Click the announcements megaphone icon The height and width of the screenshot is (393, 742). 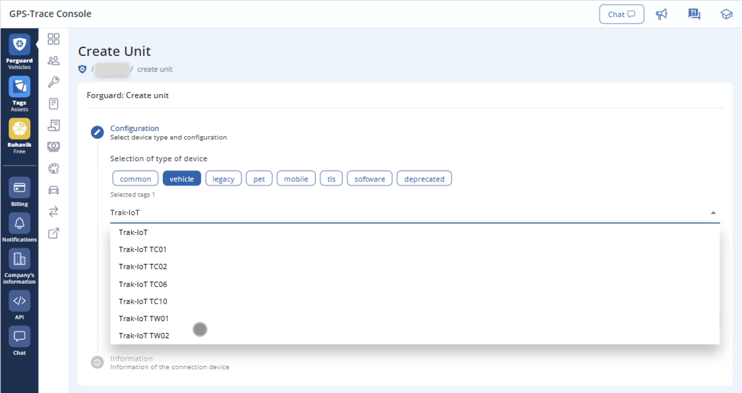pyautogui.click(x=661, y=14)
